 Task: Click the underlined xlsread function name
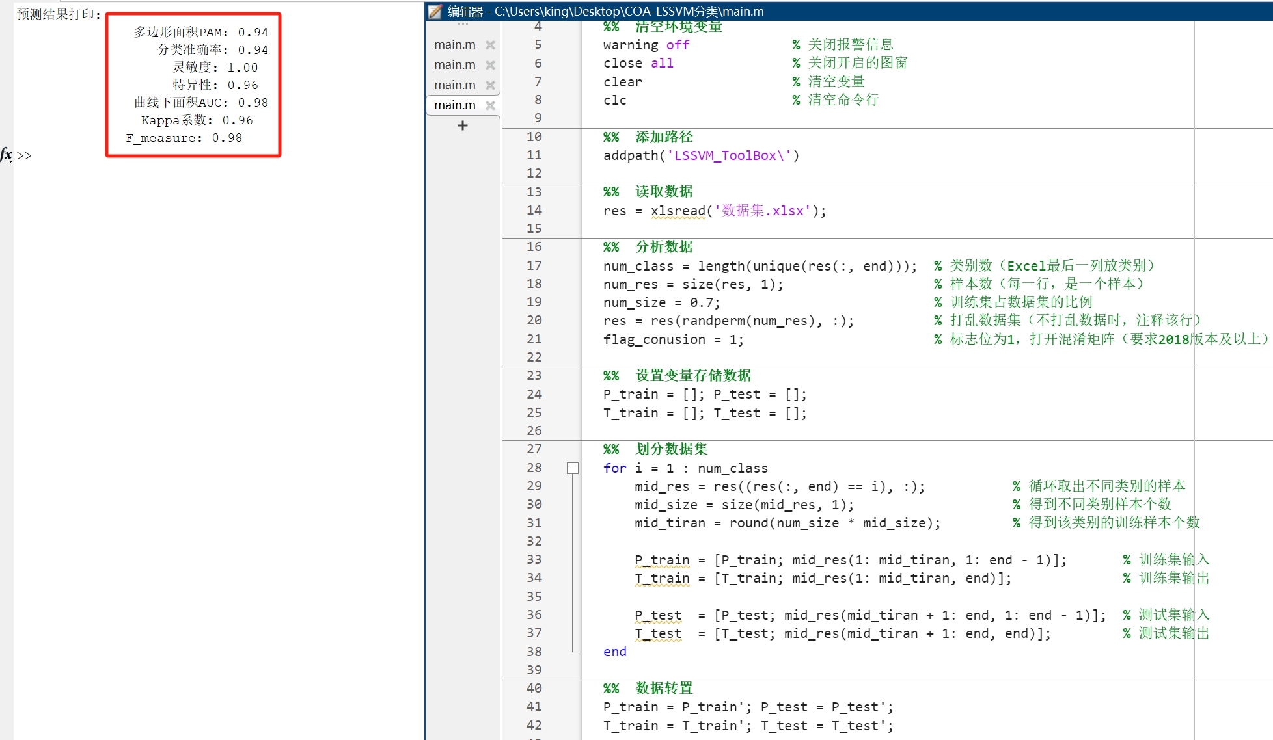pos(678,211)
